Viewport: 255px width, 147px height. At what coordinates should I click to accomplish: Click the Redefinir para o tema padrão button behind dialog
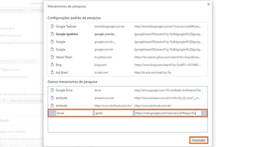pyautogui.click(x=19, y=61)
